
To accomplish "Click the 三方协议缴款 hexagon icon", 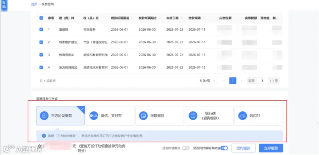I will click(x=44, y=116).
